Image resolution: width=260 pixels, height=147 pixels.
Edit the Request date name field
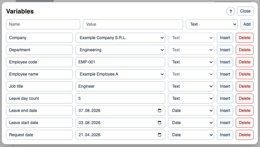point(39,135)
